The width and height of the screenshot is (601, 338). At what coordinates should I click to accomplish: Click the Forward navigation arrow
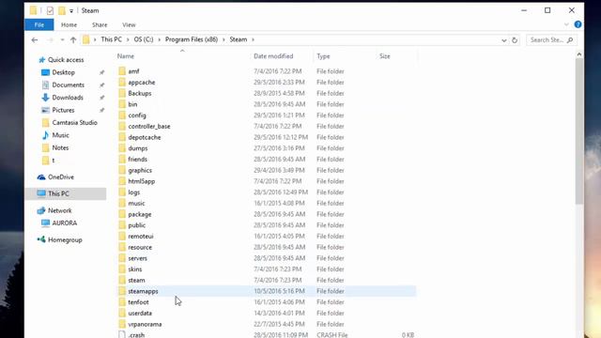[50, 39]
